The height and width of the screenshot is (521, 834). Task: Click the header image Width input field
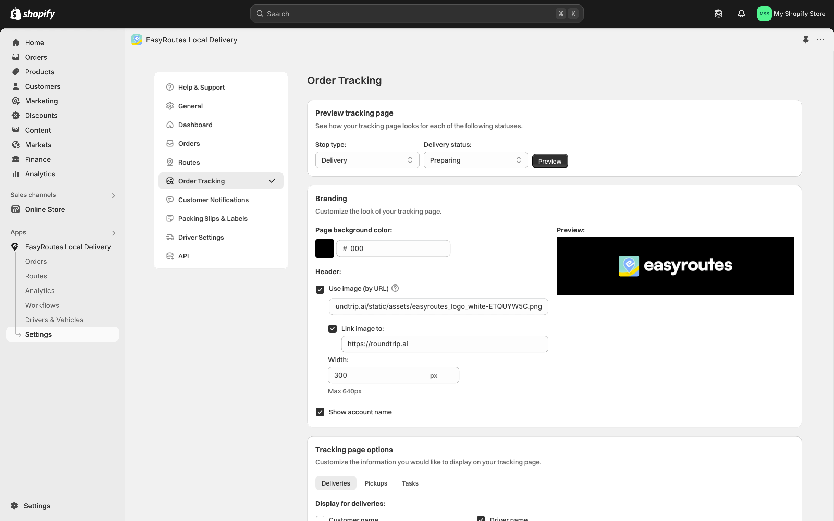(x=379, y=375)
